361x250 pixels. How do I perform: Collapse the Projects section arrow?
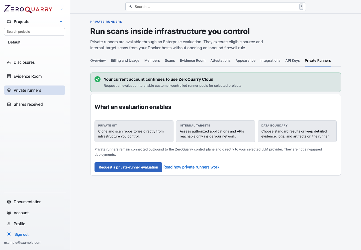(61, 21)
